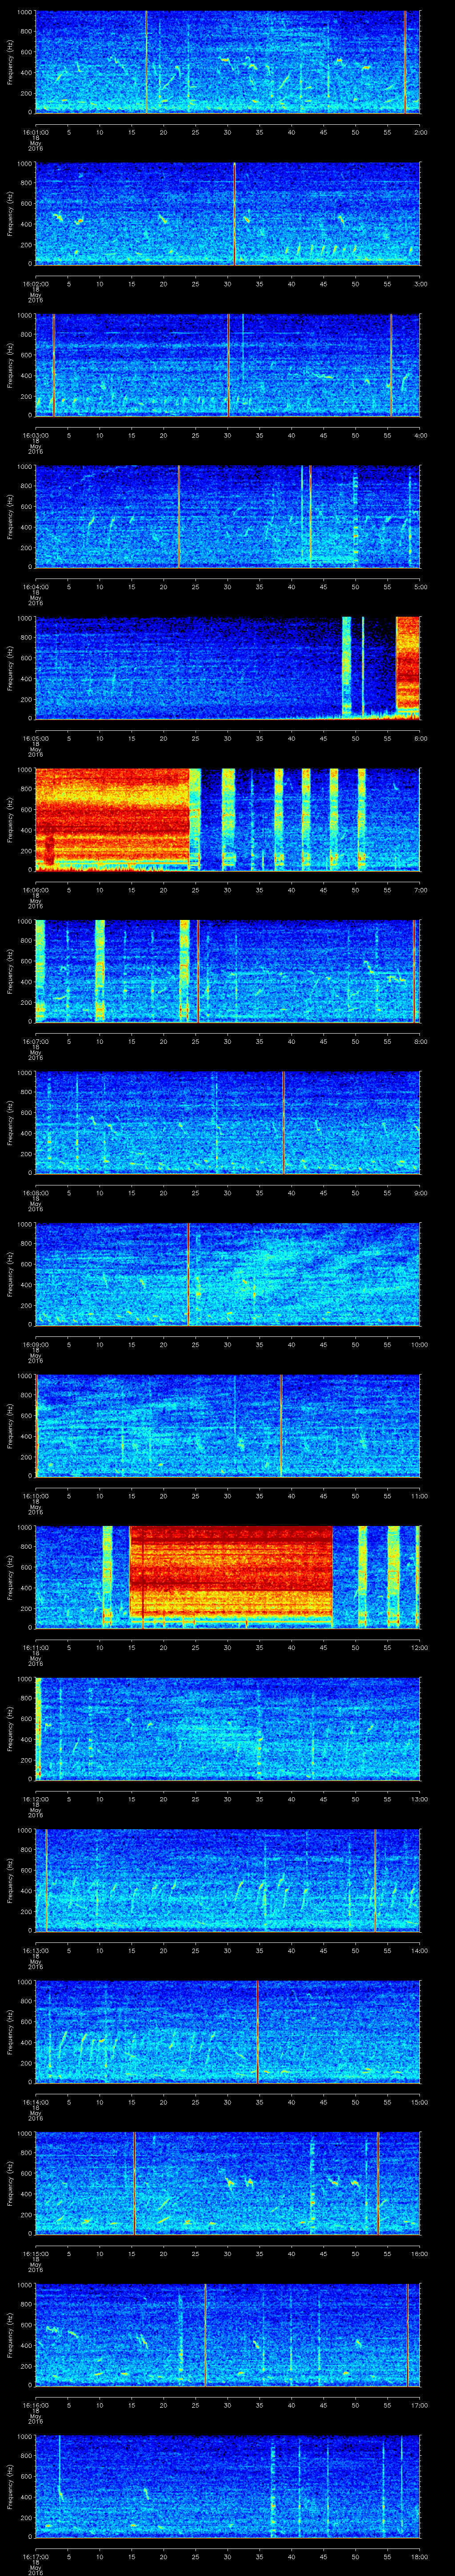Viewport: 455px width, 2576px height.
Task: Select the 5:00 axis end label
Action: pyautogui.click(x=420, y=587)
